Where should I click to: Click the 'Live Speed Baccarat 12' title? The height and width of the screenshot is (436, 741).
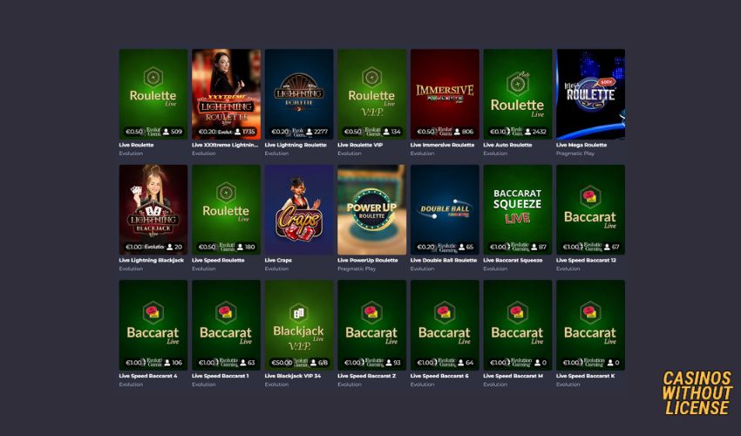(x=586, y=260)
